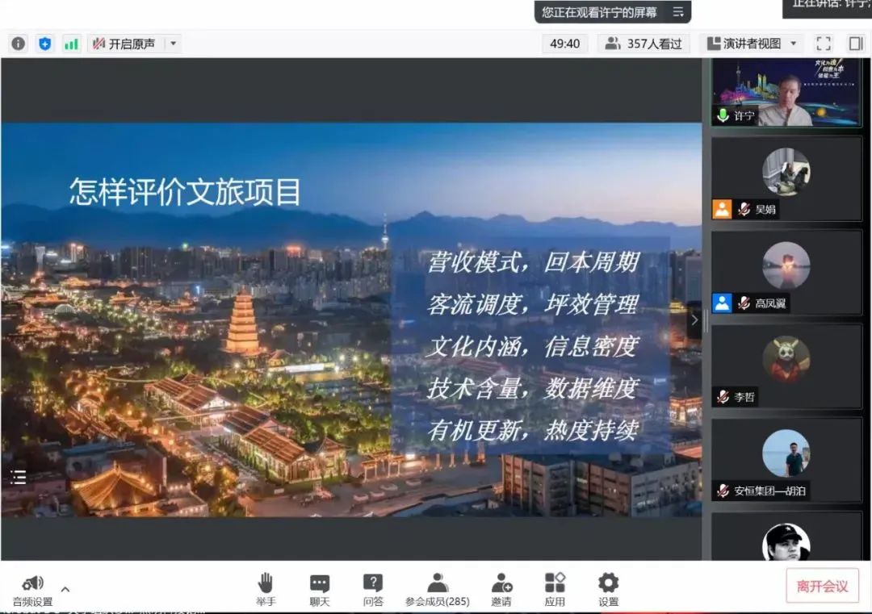Select 许宁's speaker video thumbnail
The image size is (872, 614).
click(786, 94)
